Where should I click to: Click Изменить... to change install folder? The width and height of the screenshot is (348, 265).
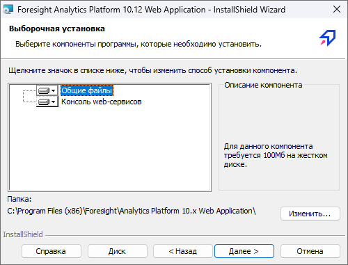coord(310,214)
